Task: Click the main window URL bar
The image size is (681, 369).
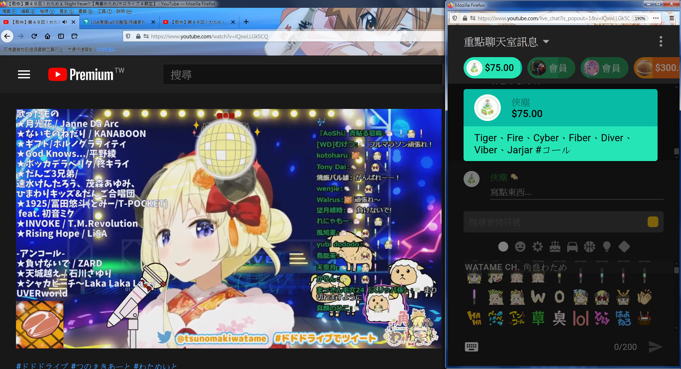Action: click(284, 36)
